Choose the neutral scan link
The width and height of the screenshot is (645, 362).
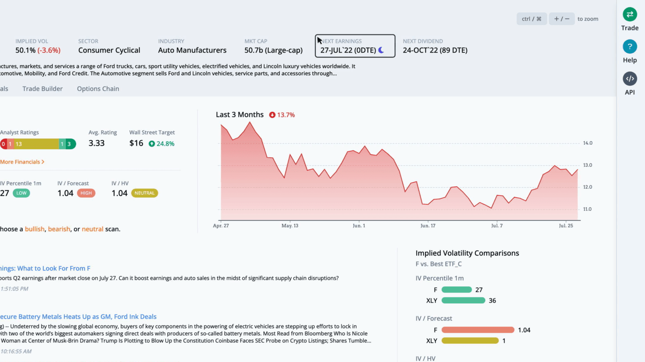(93, 229)
